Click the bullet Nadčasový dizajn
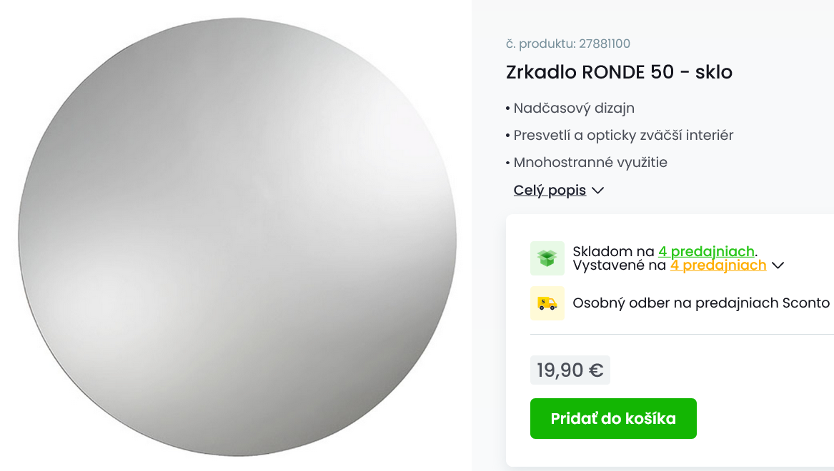The width and height of the screenshot is (834, 471). 572,108
